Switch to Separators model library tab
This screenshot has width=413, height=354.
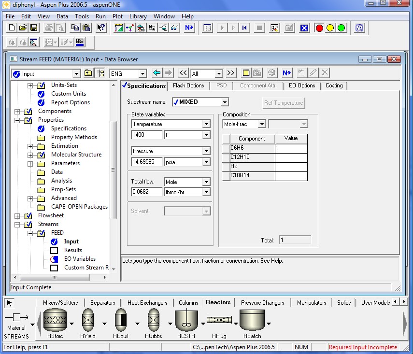tap(103, 303)
